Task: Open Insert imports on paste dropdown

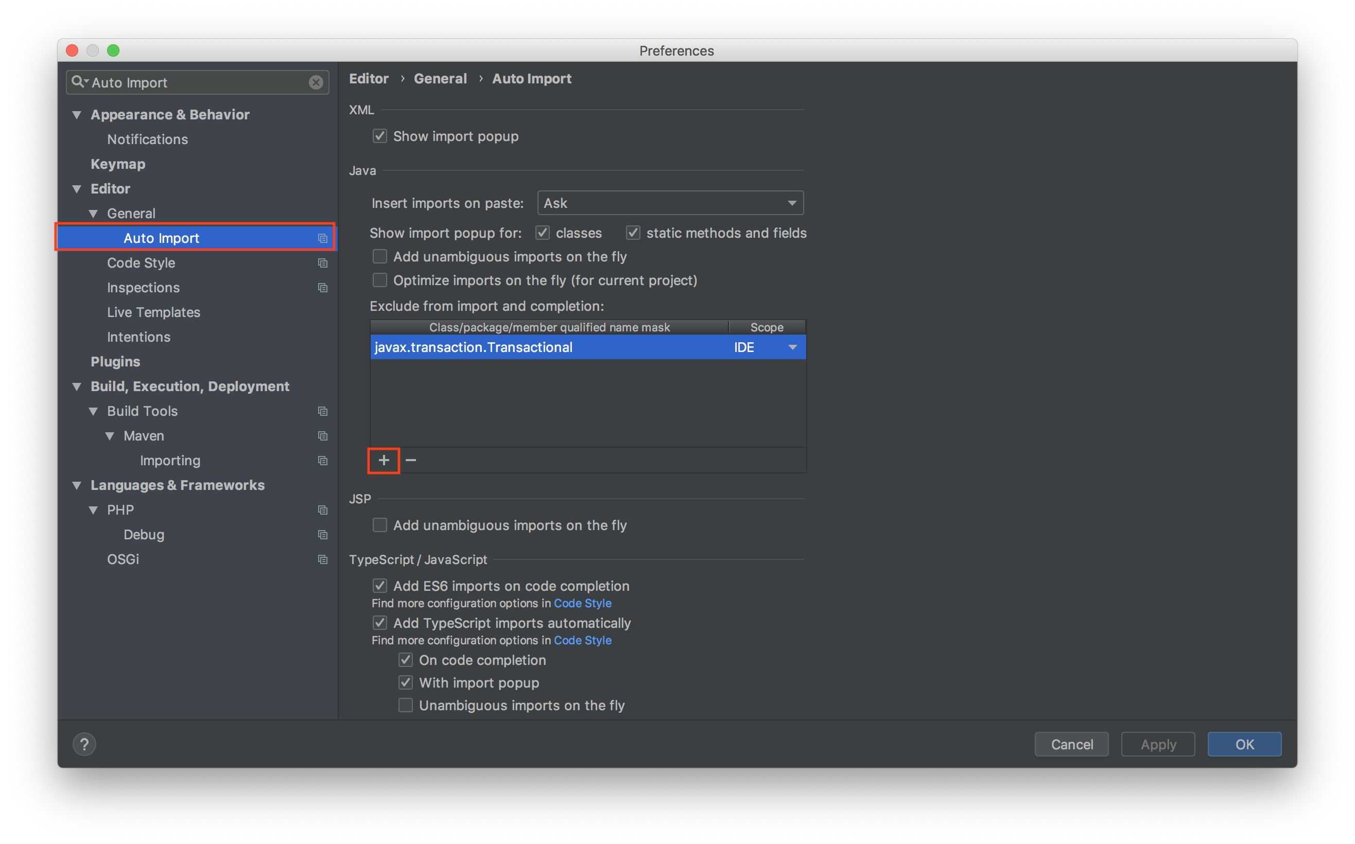Action: pyautogui.click(x=670, y=203)
